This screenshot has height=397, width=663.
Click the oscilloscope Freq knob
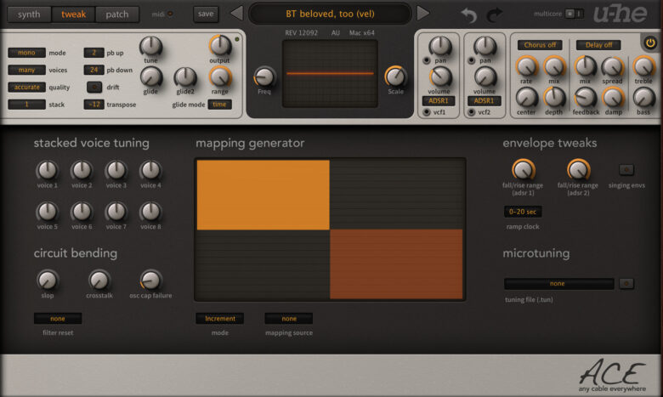pos(264,77)
